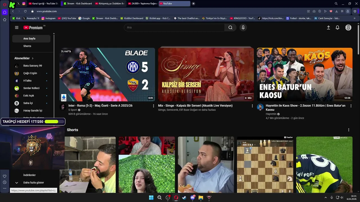Open Serdar Kelleci subscription channel

[31, 88]
